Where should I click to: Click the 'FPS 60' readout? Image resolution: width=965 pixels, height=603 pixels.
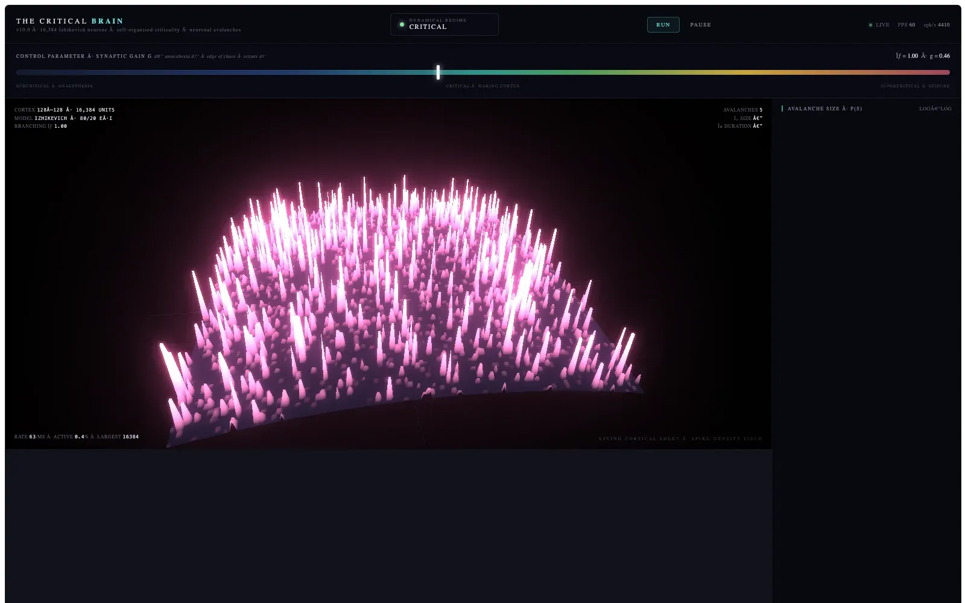(906, 25)
